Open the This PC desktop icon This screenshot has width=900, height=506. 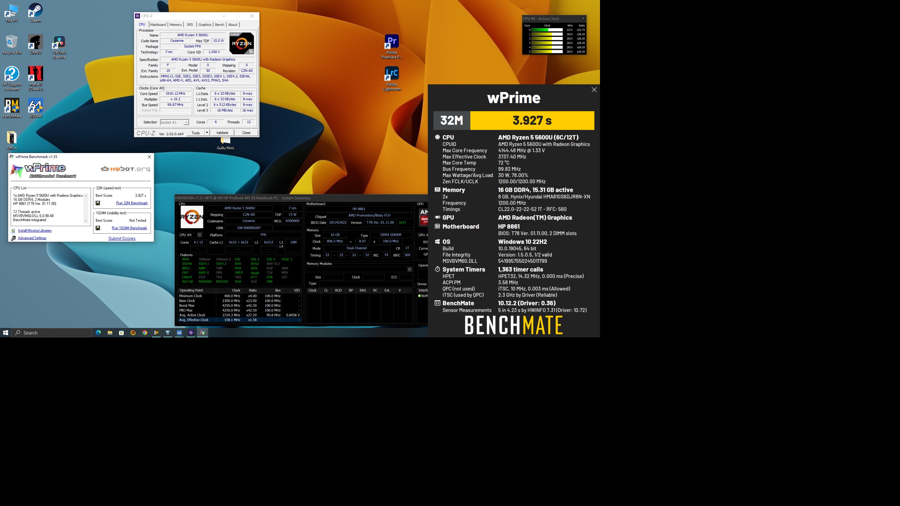tap(12, 13)
